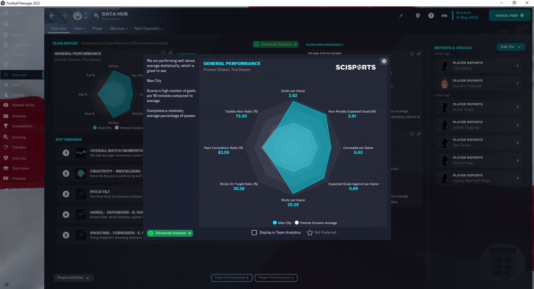This screenshot has width=534, height=289.
Task: Open Tom Davies player report chevron
Action: click(517, 65)
